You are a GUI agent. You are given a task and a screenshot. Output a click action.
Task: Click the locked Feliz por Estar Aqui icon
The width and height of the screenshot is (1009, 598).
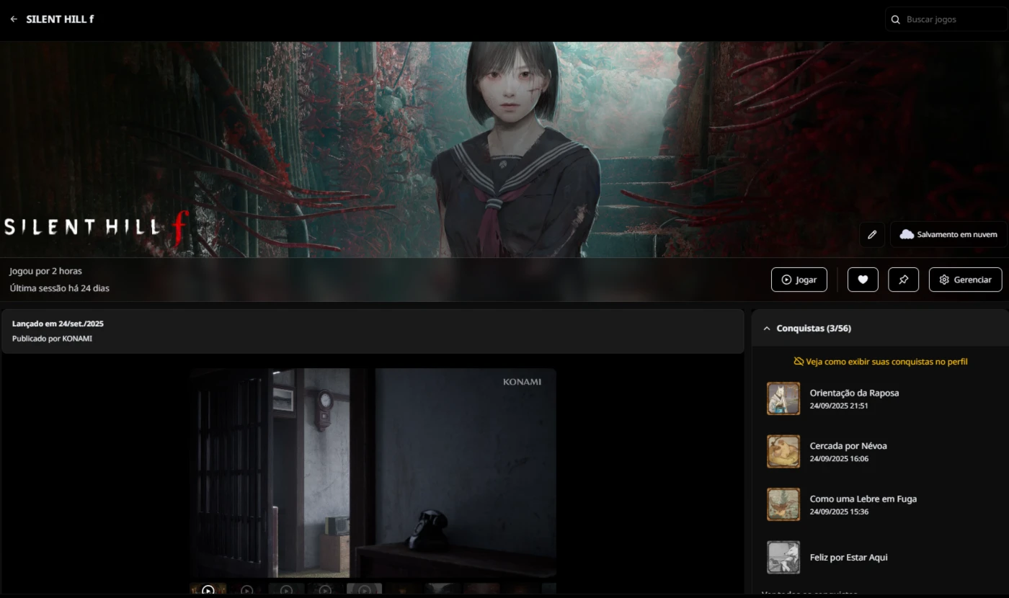783,557
